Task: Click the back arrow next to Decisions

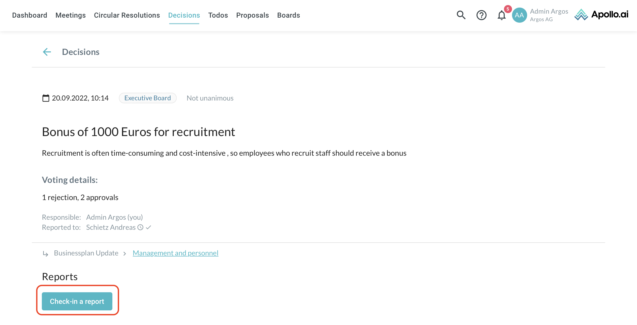Action: click(x=47, y=52)
